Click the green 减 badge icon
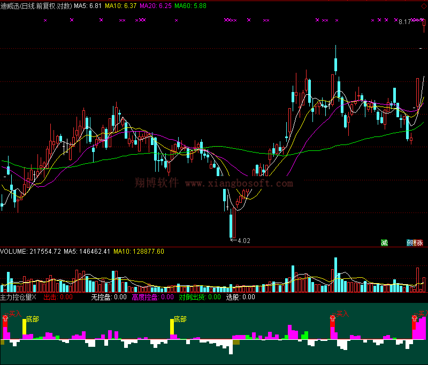The image size is (428, 365). [384, 242]
